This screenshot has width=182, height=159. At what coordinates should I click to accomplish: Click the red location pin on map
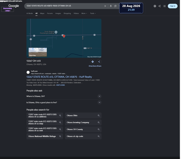click(x=64, y=36)
